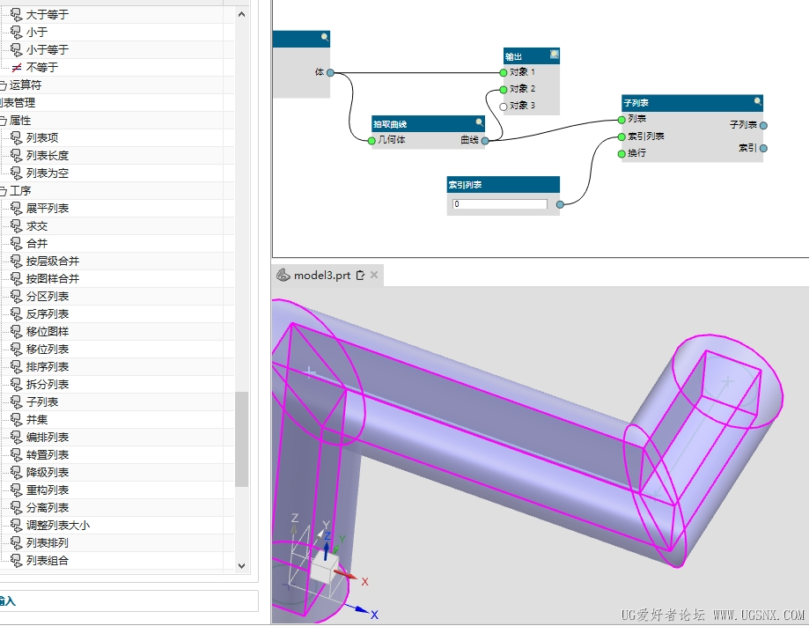Click the 不等于 not-equal icon

(17, 68)
